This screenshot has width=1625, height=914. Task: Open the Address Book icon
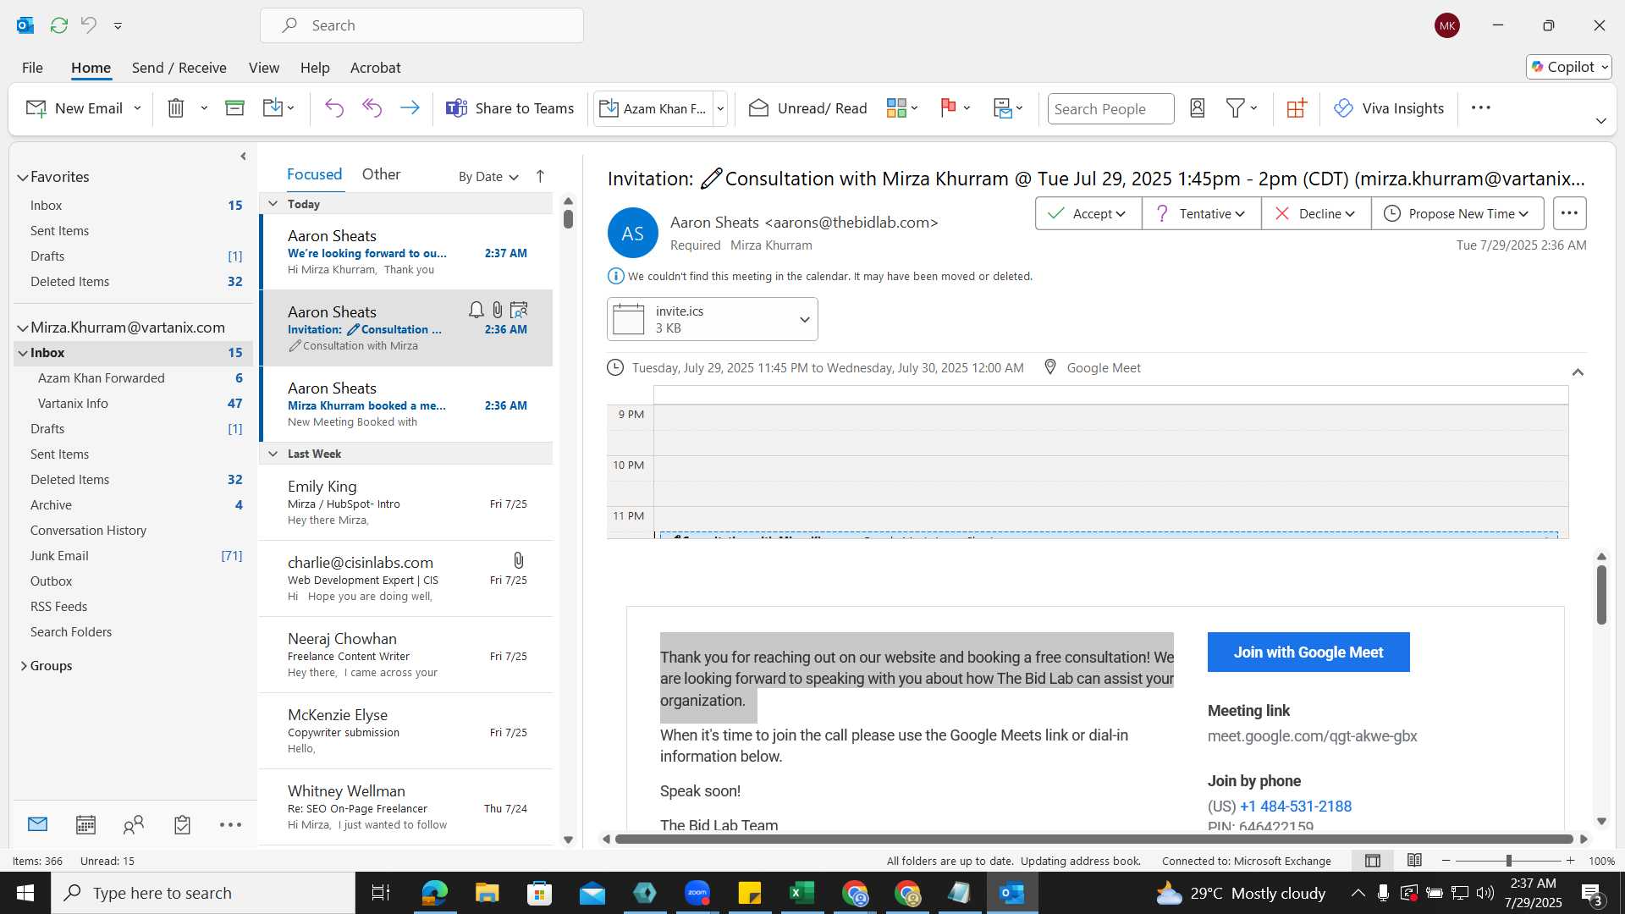[x=1198, y=108]
